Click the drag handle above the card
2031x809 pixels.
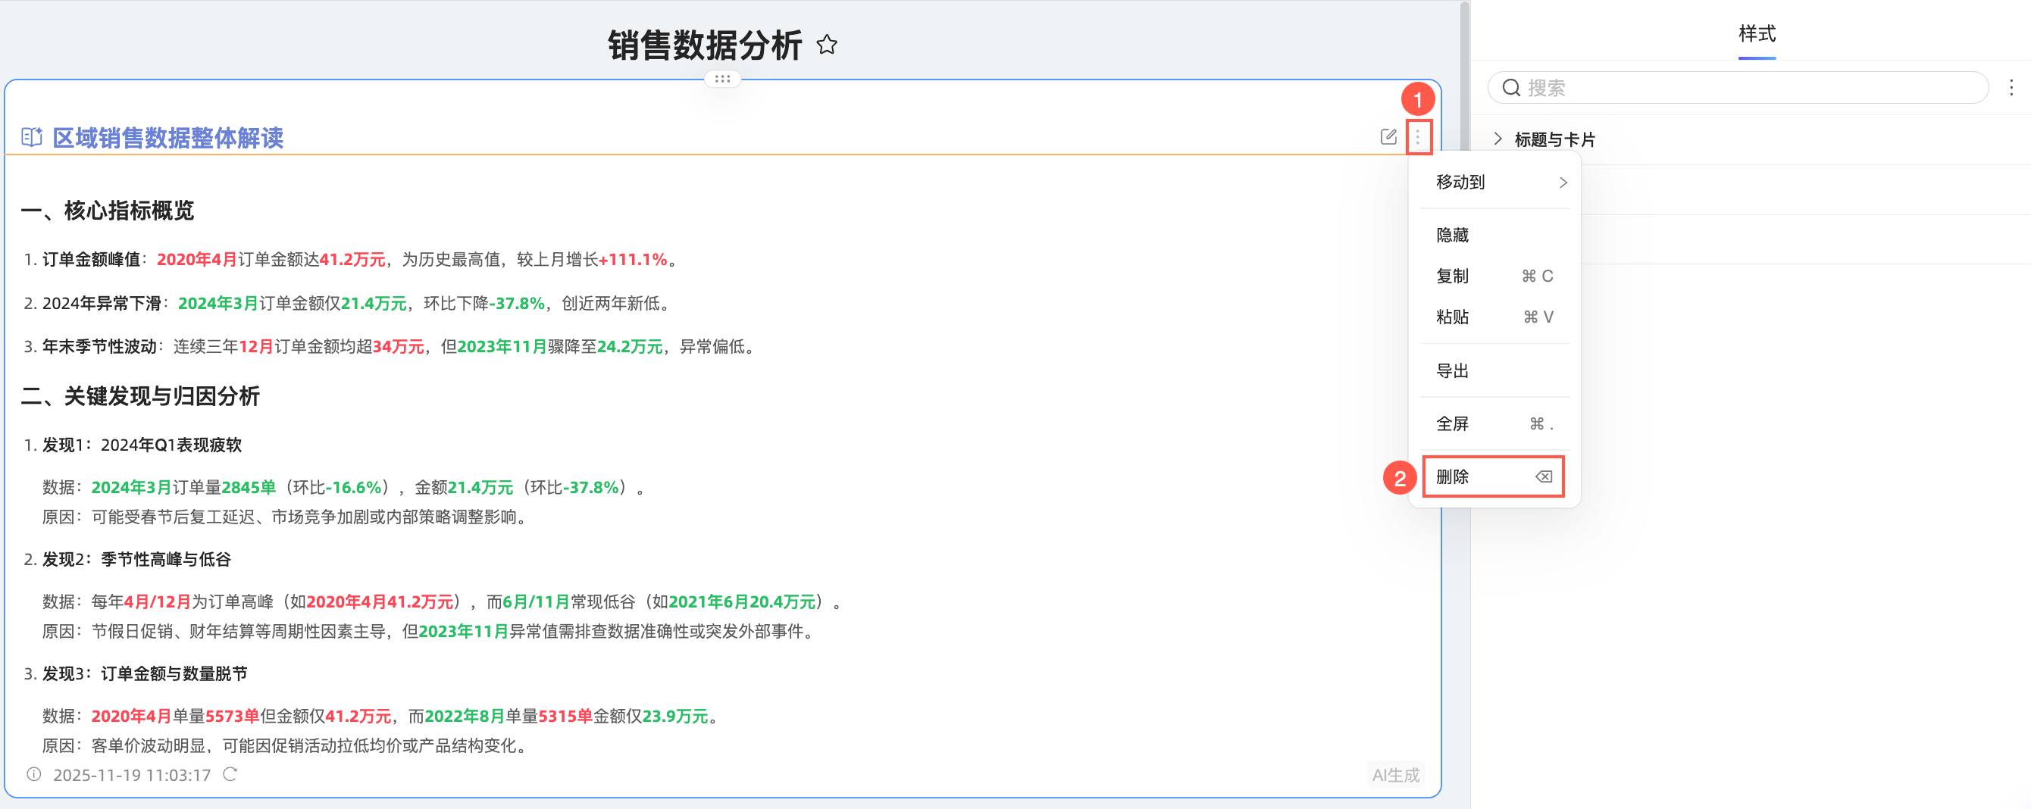tap(722, 79)
